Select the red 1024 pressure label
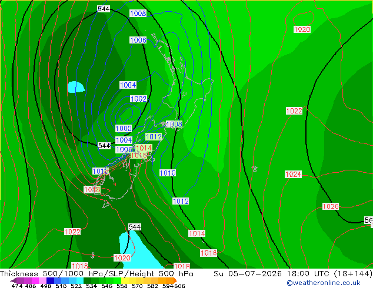Viewport: 373px width, 288px height. click(x=294, y=175)
